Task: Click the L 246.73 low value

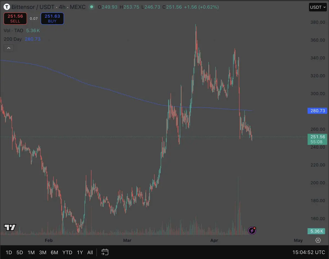Action: coord(151,7)
